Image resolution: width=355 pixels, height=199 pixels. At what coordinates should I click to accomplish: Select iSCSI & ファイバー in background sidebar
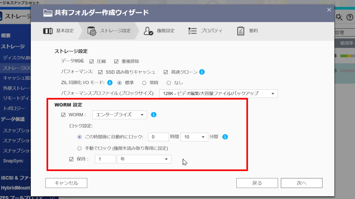(x=16, y=178)
